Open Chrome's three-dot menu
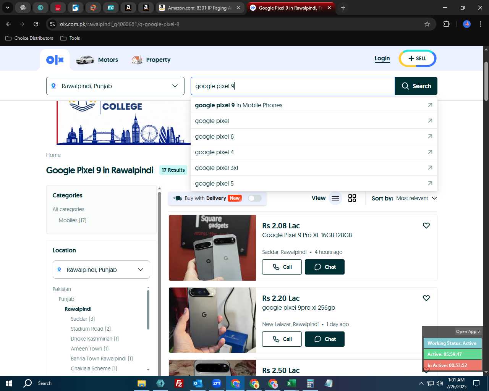The width and height of the screenshot is (489, 391). tap(480, 24)
